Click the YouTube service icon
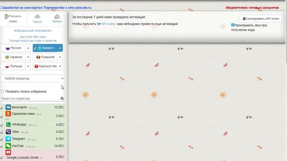The height and width of the screenshot is (161, 287). pos(8,152)
